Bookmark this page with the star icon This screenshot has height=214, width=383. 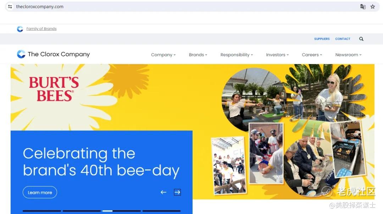point(372,7)
